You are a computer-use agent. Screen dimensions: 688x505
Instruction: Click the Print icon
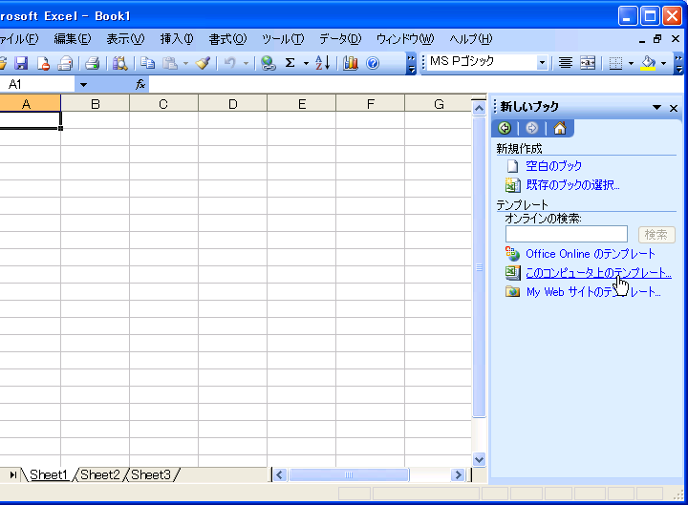[x=92, y=63]
